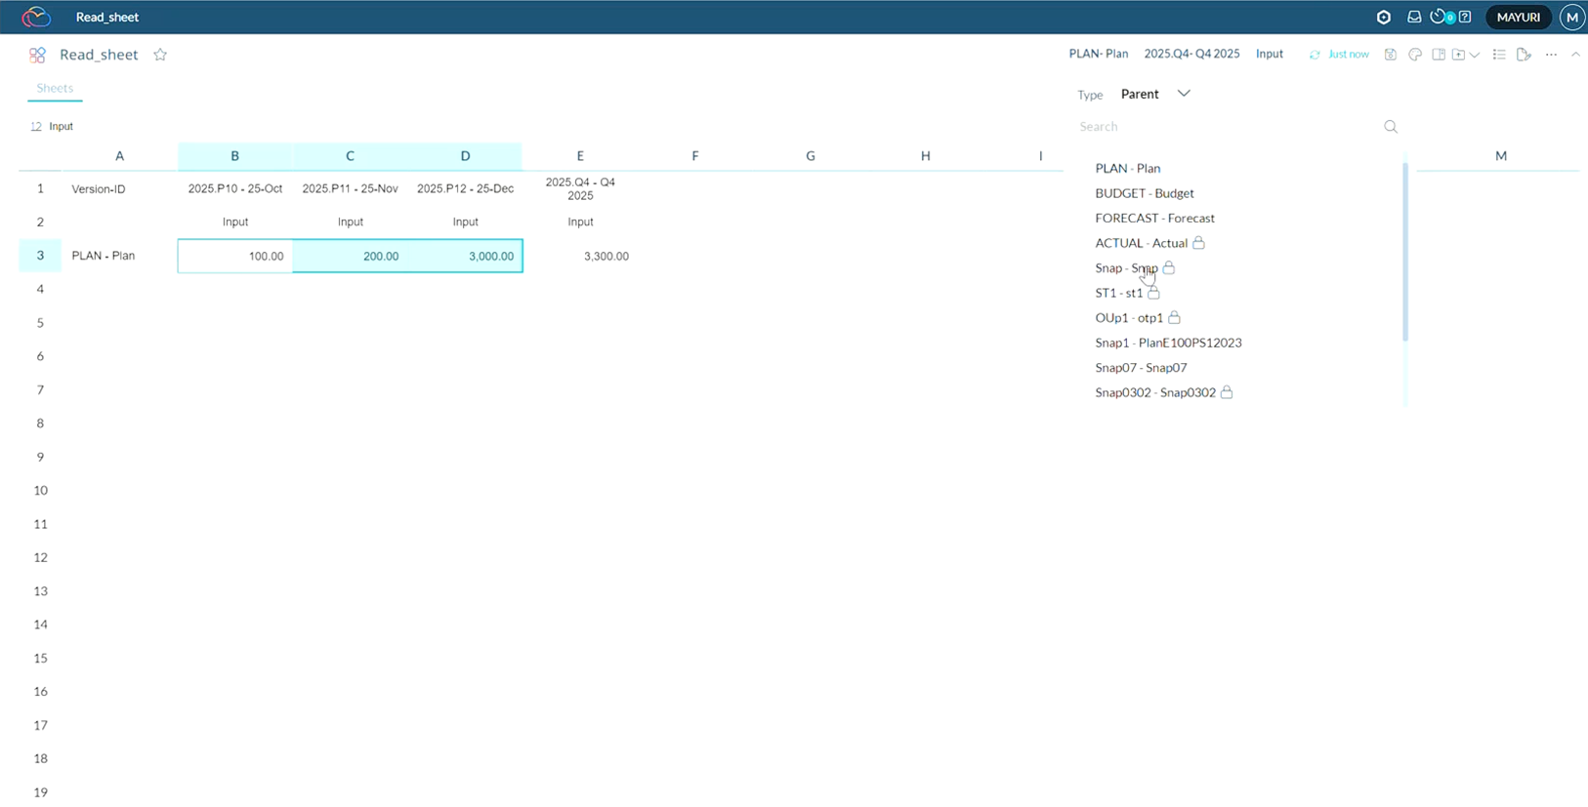Screen dimensions: 1588x807
Task: Click the version list scrollbar
Action: tap(1405, 254)
